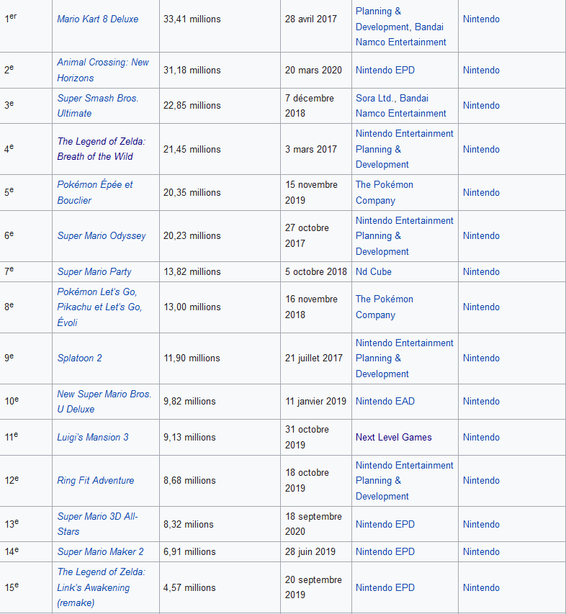Click Nintendo publisher link in Super Mario Odyssey row
The width and height of the screenshot is (566, 614).
pyautogui.click(x=481, y=235)
